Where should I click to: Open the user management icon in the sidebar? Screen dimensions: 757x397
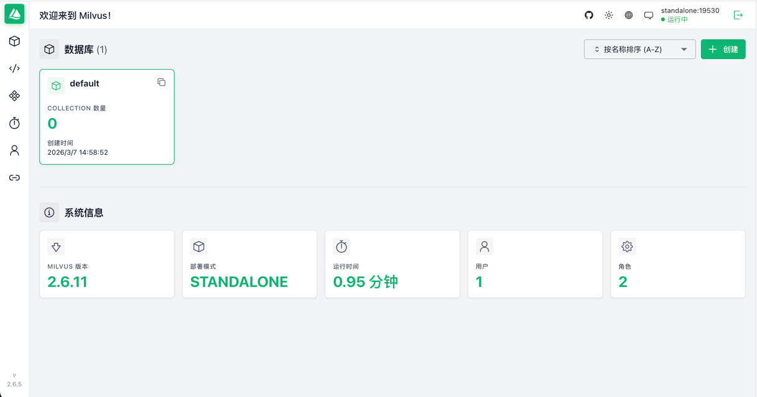click(x=14, y=150)
